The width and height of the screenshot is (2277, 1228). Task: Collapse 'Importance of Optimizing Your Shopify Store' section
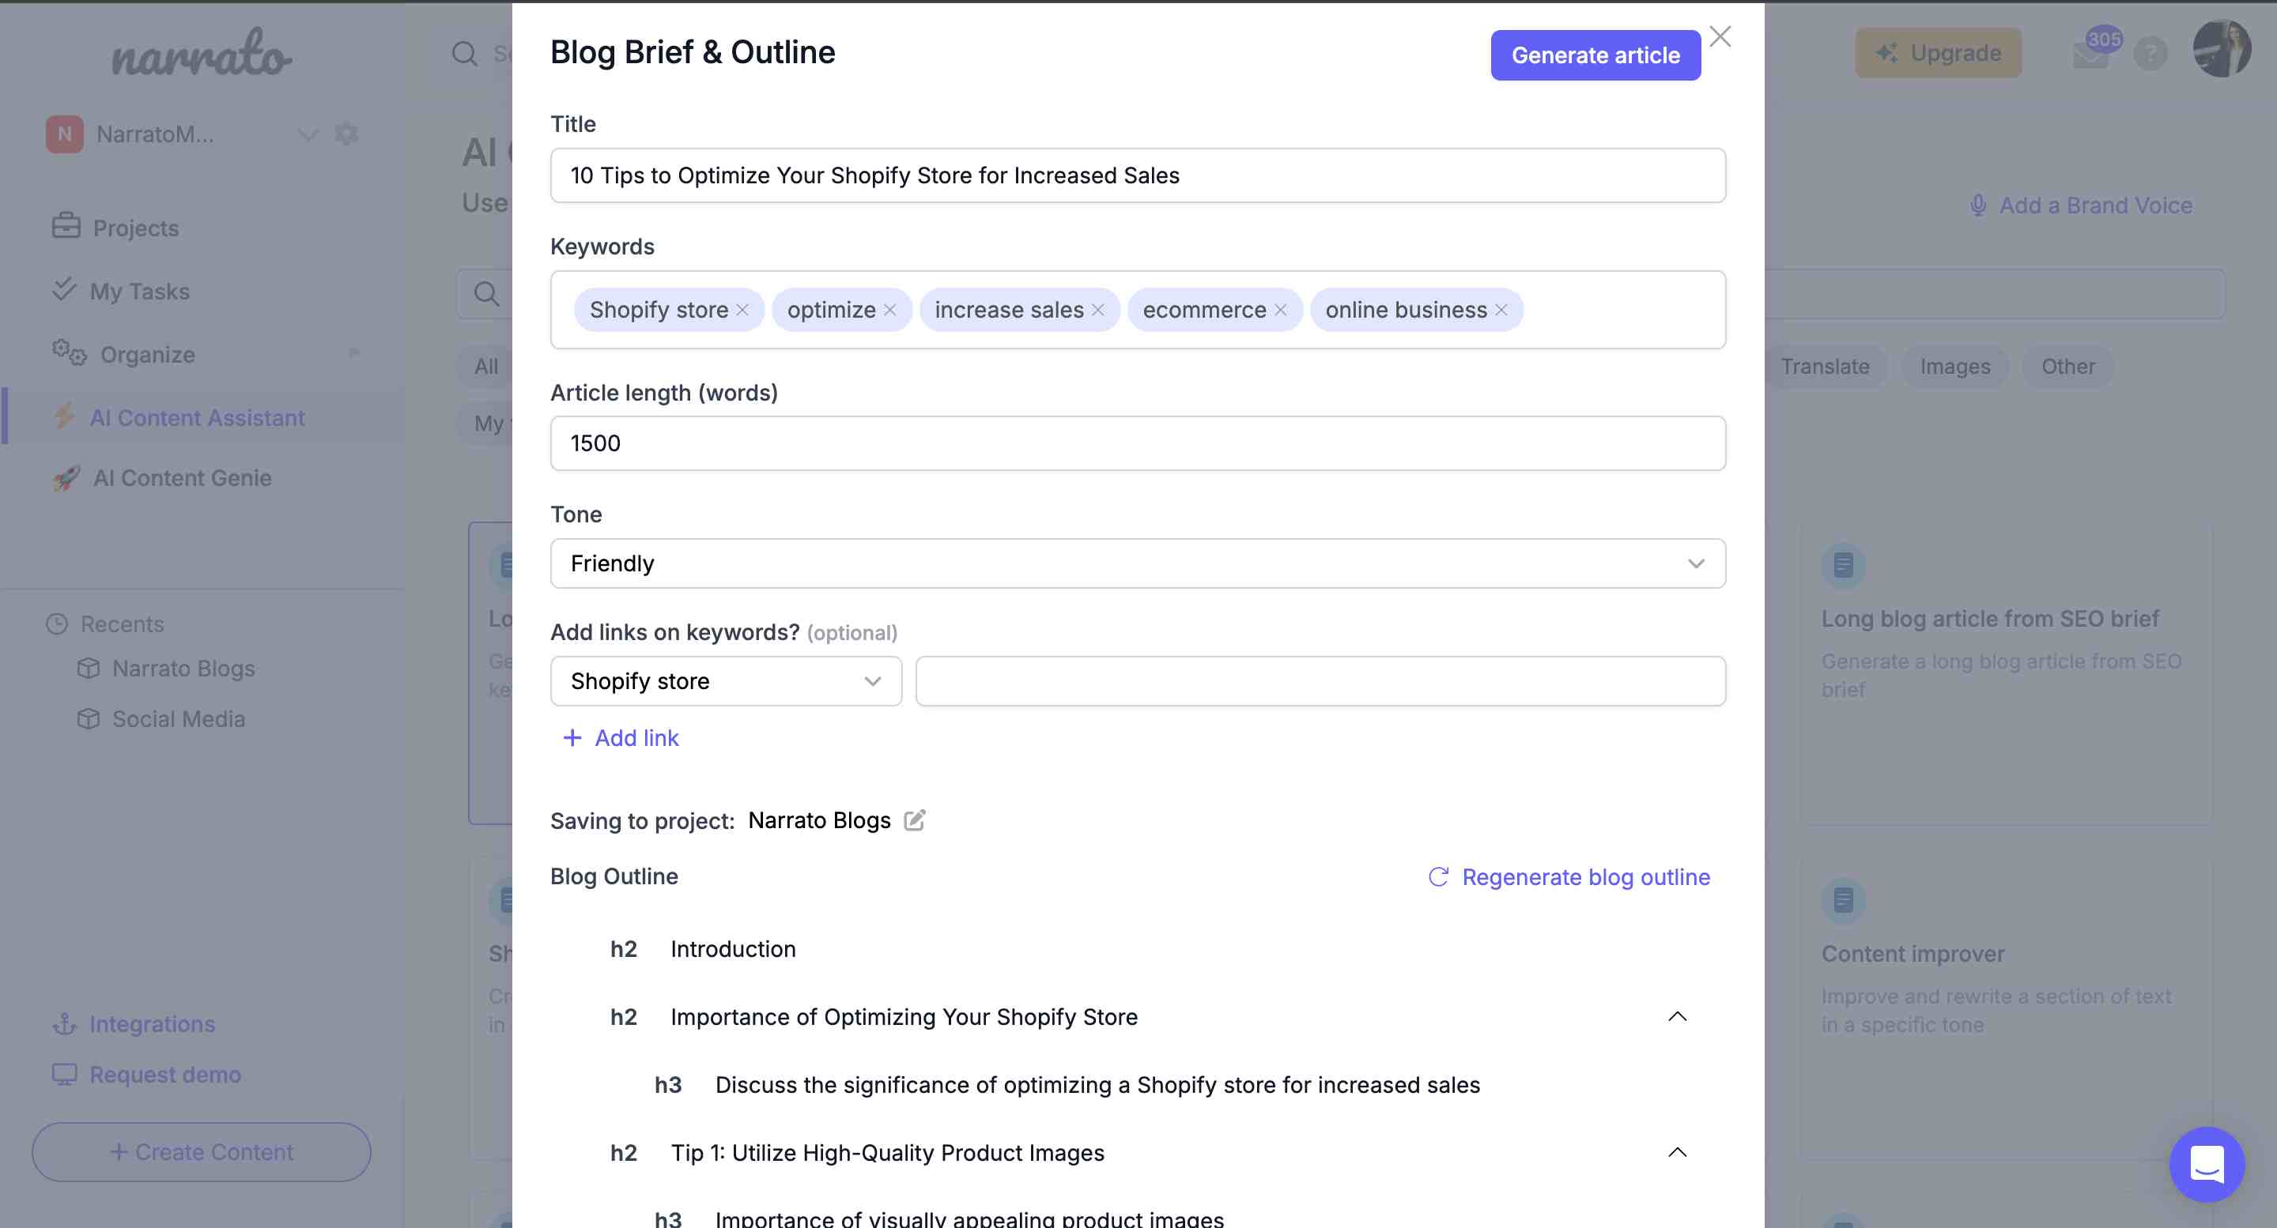point(1677,1017)
